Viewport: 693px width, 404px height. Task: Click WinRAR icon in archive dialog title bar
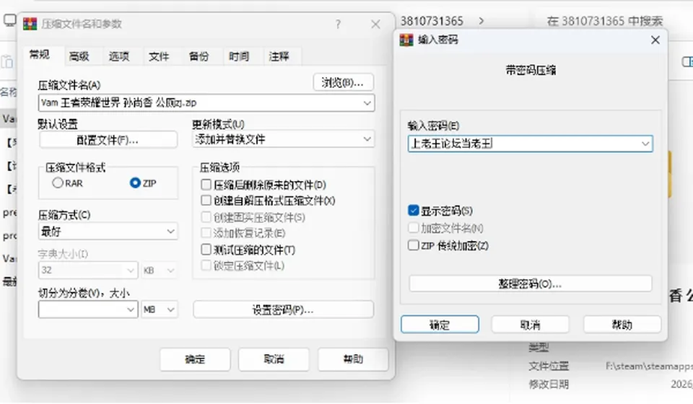coord(30,24)
